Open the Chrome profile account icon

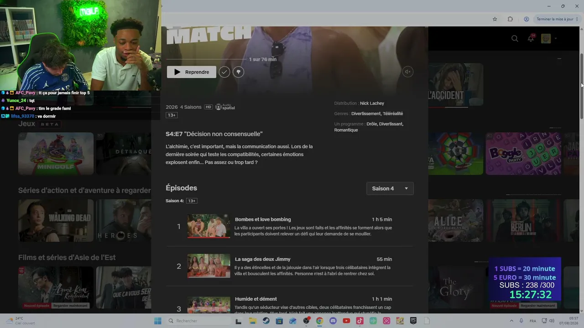[527, 19]
